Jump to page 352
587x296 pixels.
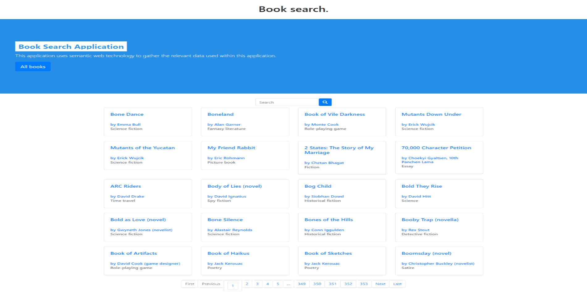click(348, 284)
